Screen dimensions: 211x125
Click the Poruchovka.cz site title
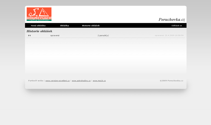click(x=172, y=19)
